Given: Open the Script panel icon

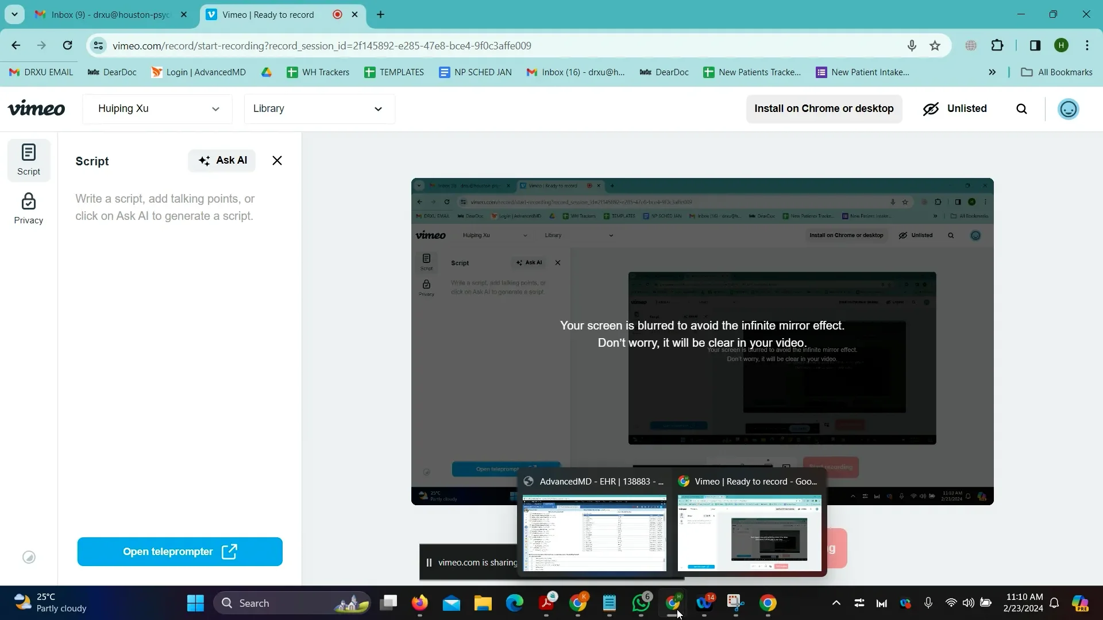Looking at the screenshot, I should [28, 160].
